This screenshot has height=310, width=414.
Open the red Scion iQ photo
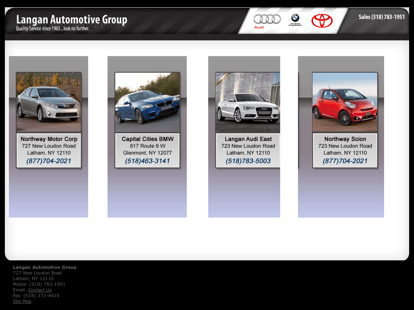(345, 102)
